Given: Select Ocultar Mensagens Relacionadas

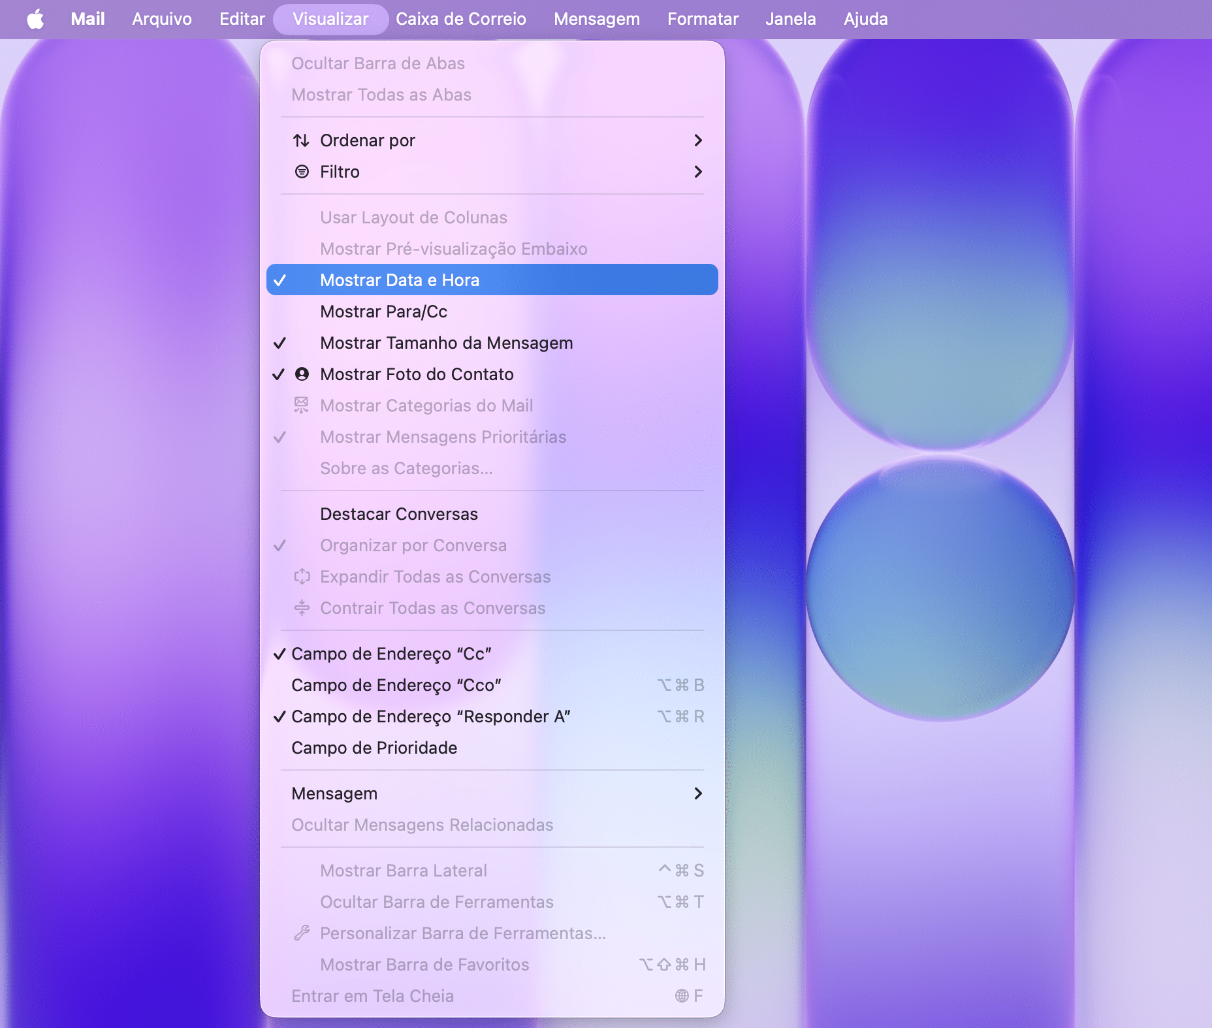Looking at the screenshot, I should (492, 825).
